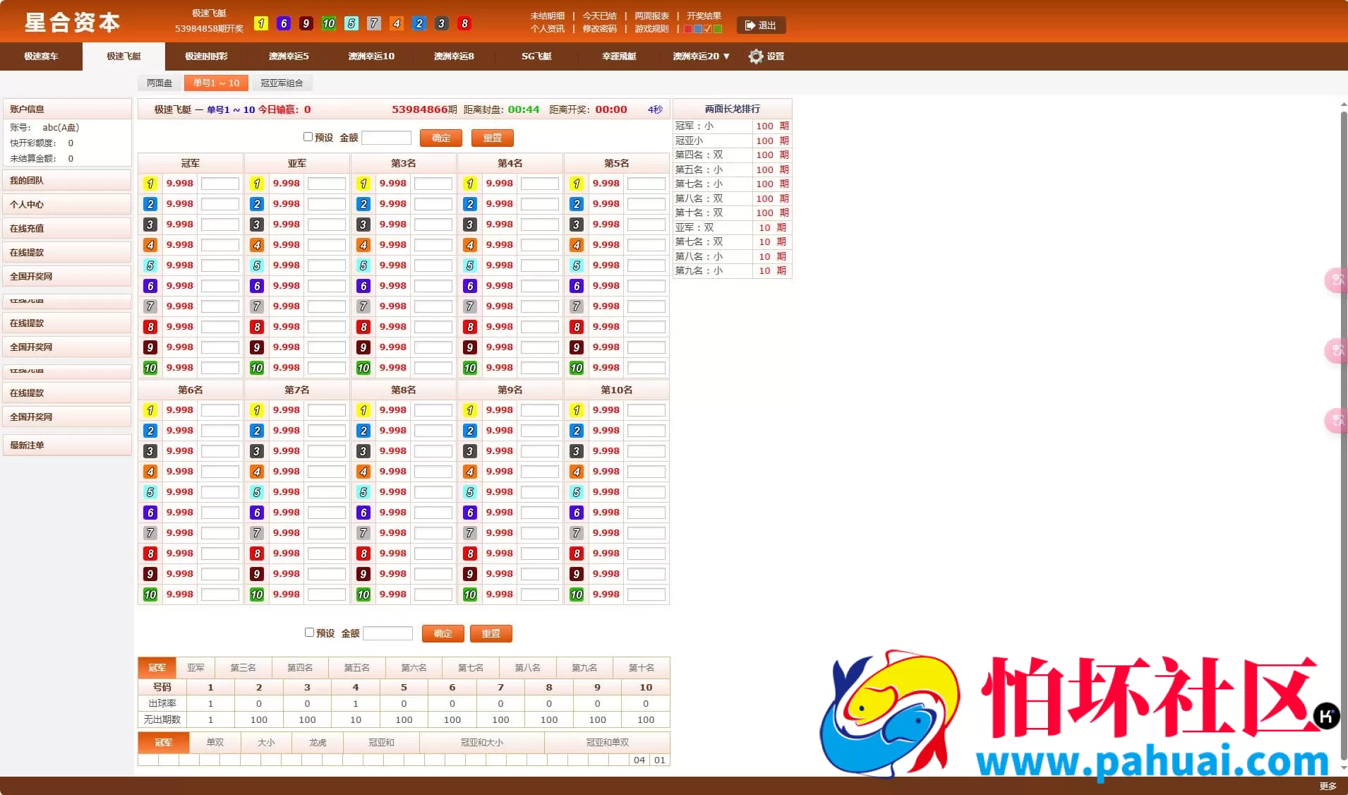Select the green theme color swatch
Screen dimensions: 1348x795
point(718,29)
